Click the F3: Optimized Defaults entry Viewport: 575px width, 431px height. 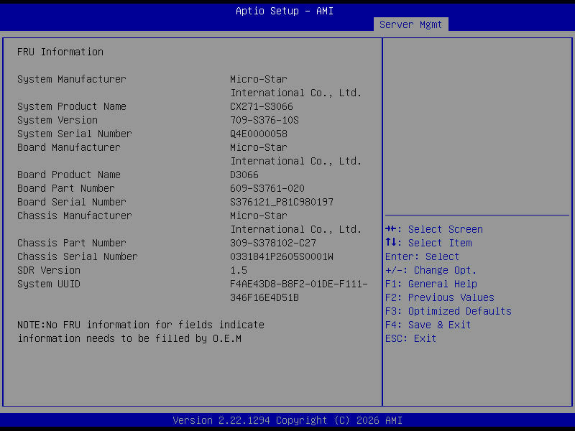click(x=448, y=311)
